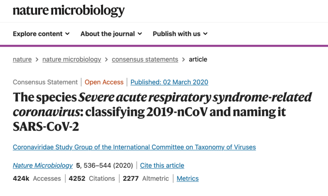Open the About the journal menu
The image size is (328, 196).
tap(111, 34)
